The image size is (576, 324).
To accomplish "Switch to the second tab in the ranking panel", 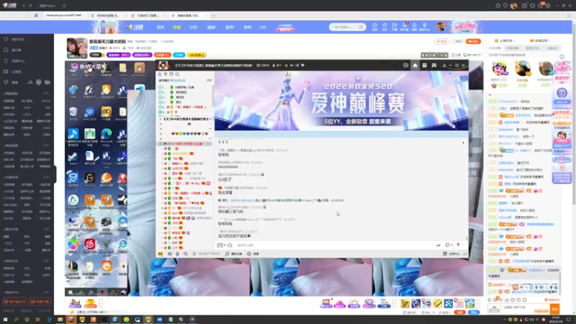I will [x=513, y=48].
